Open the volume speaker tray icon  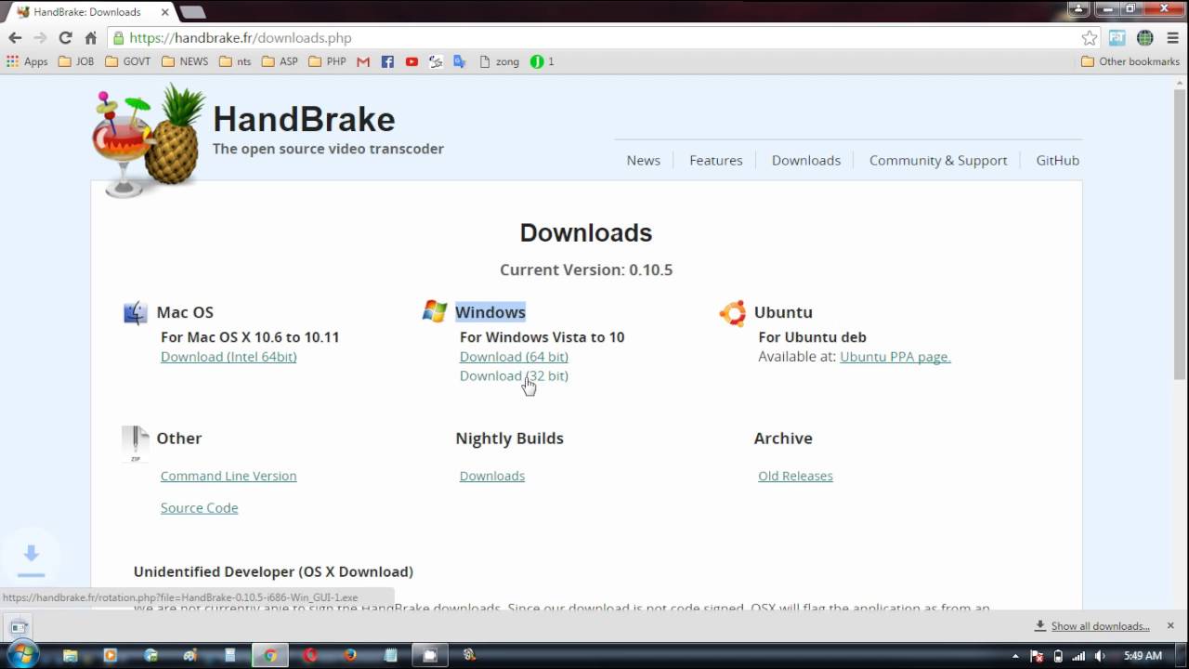pos(1100,656)
